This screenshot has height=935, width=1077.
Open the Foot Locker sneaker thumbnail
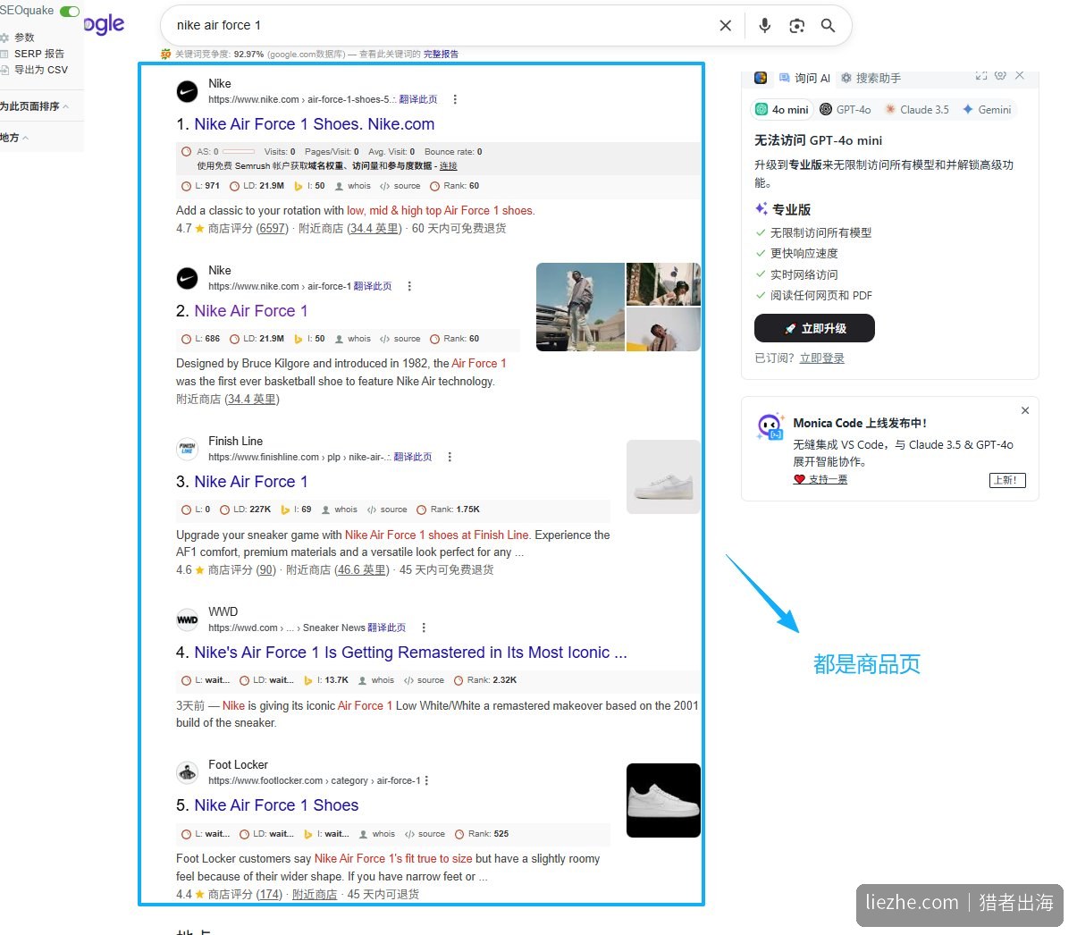click(x=663, y=800)
